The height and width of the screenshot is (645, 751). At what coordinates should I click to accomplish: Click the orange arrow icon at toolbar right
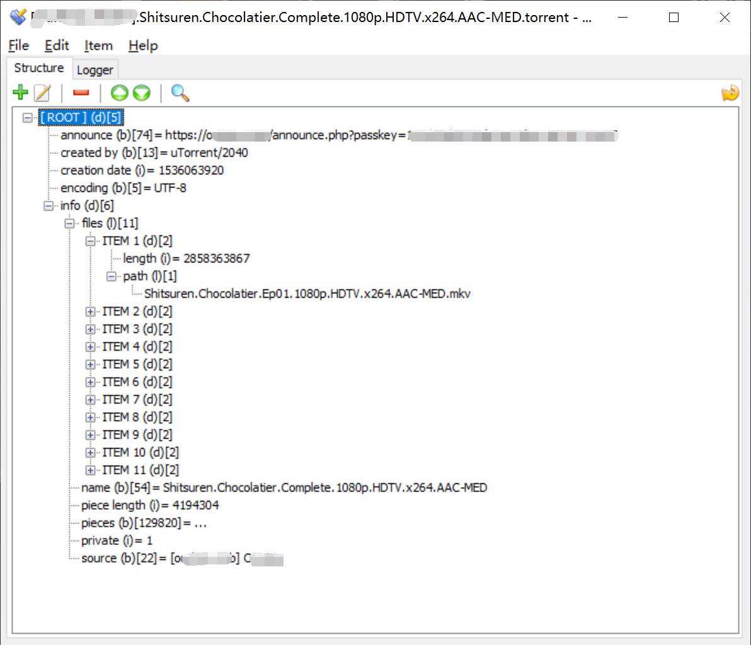point(730,93)
